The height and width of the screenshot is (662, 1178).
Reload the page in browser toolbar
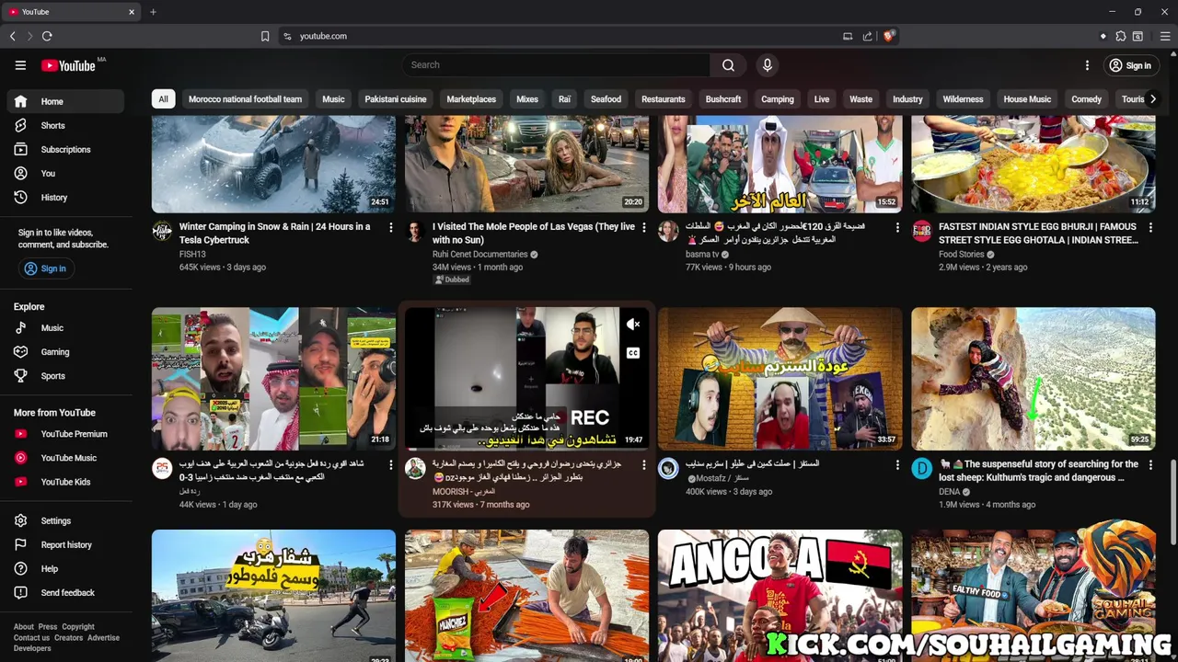click(47, 36)
